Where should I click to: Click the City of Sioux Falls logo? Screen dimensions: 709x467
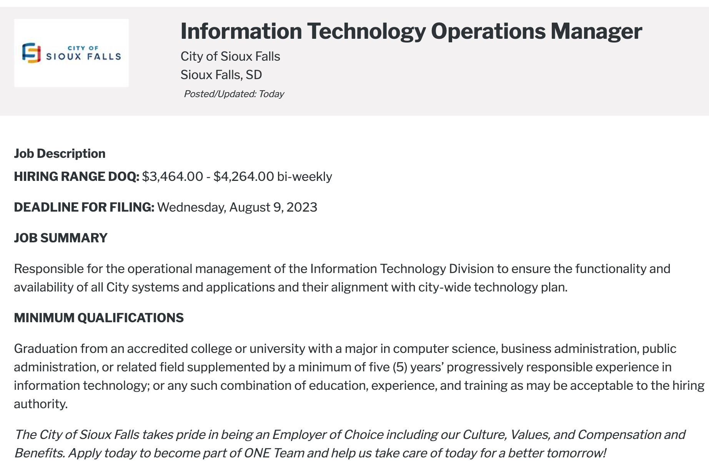(x=72, y=53)
